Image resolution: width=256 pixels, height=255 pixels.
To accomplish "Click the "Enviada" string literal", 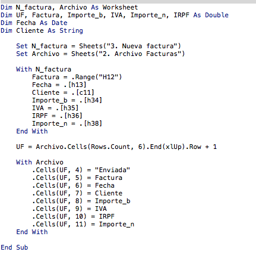I will click(x=112, y=170).
